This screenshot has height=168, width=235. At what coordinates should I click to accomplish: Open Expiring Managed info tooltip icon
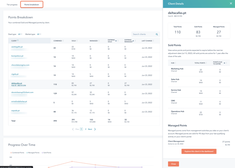pos(133,41)
